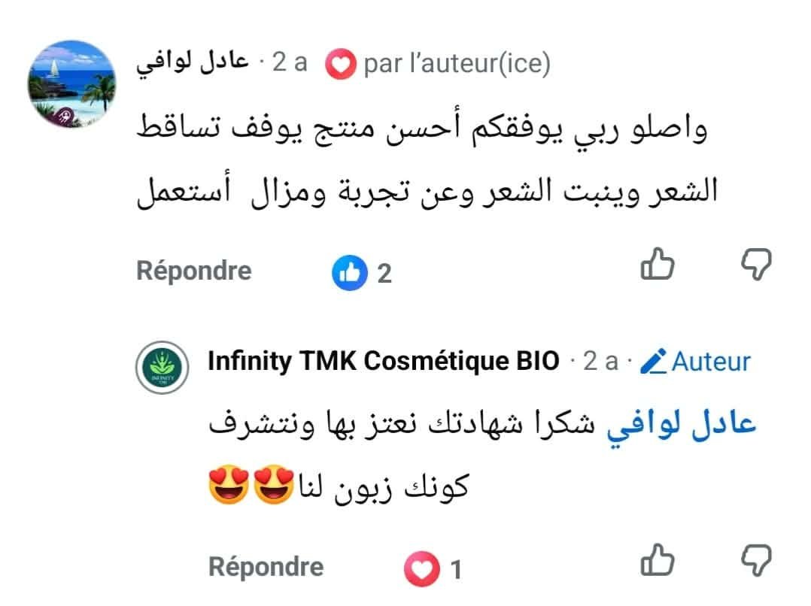Click the Auteur label text
The image size is (811, 606).
pyautogui.click(x=711, y=362)
